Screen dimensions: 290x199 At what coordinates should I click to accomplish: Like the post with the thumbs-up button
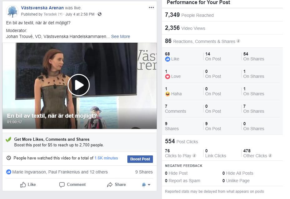(28, 184)
